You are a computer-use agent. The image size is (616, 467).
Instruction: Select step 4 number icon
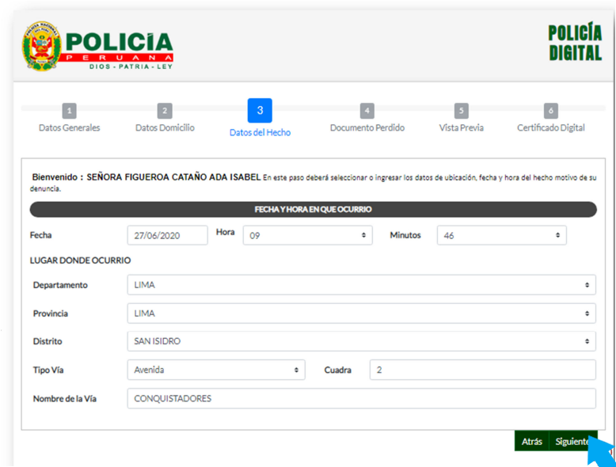pyautogui.click(x=367, y=111)
